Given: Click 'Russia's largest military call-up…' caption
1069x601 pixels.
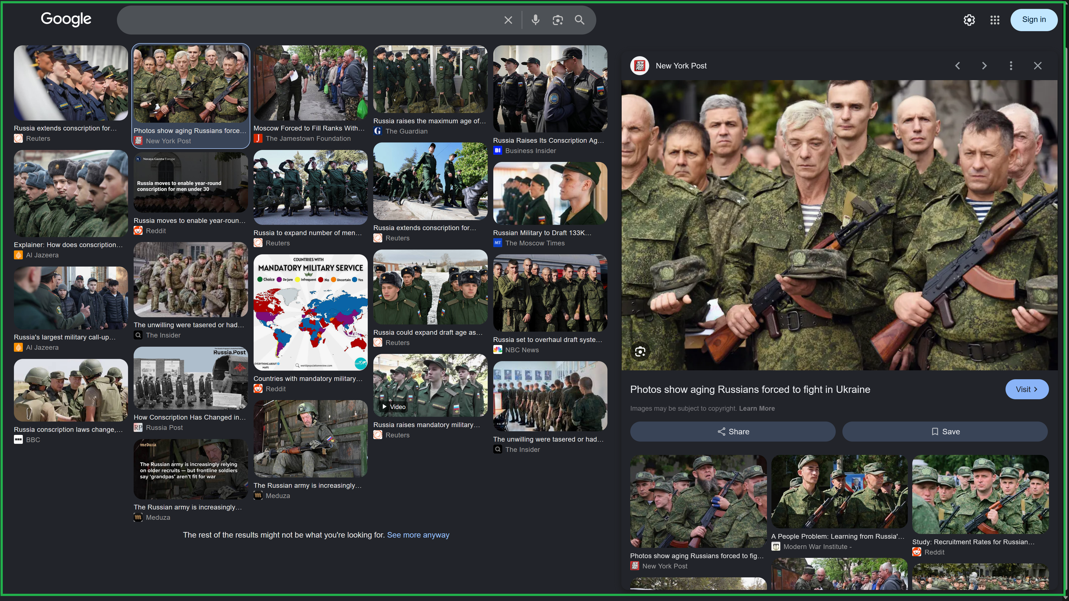Looking at the screenshot, I should click(x=65, y=337).
